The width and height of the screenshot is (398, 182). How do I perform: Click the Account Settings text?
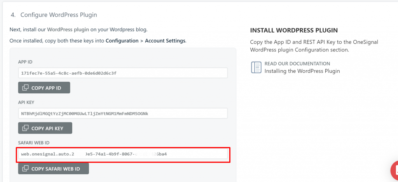point(165,41)
